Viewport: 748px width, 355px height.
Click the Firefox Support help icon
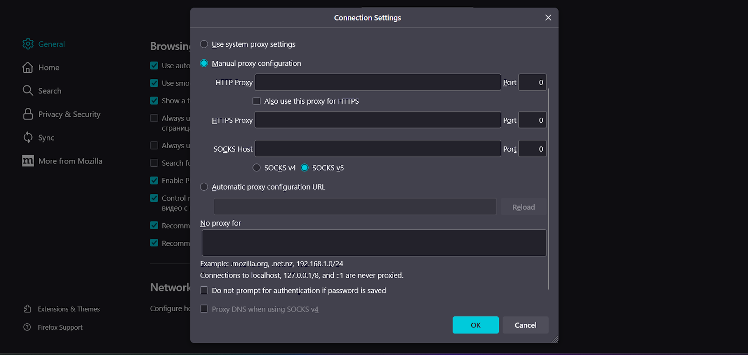click(27, 327)
